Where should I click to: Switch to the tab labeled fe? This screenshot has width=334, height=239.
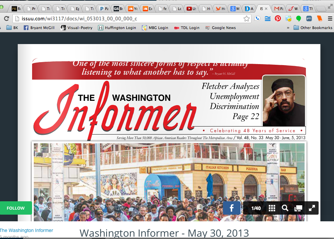coord(162,9)
